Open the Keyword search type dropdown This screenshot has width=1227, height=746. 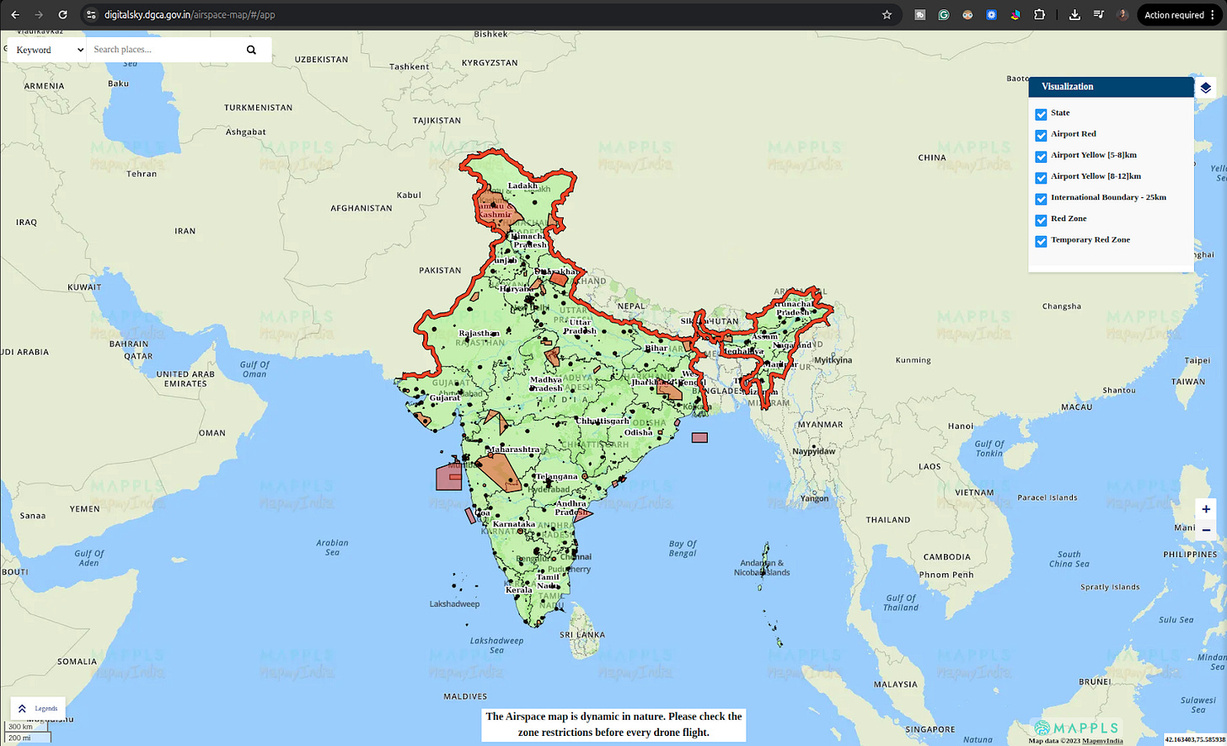click(49, 50)
